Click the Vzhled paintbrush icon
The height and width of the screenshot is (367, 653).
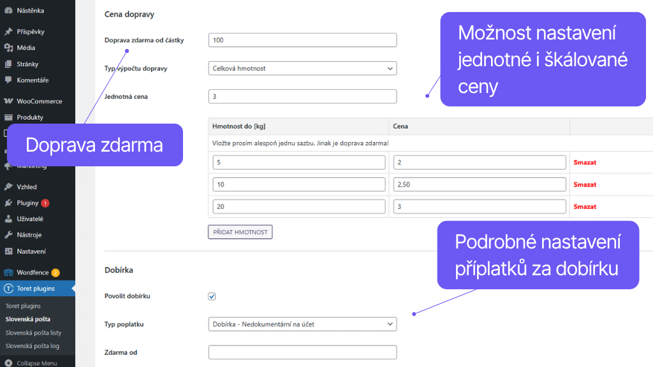(9, 186)
